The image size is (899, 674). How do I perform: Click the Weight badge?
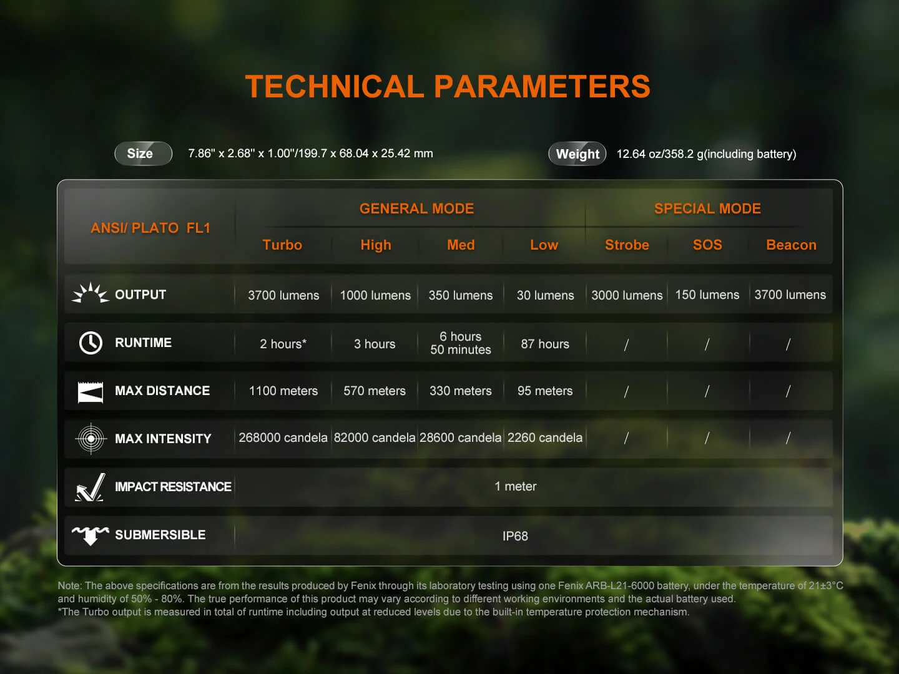click(577, 154)
